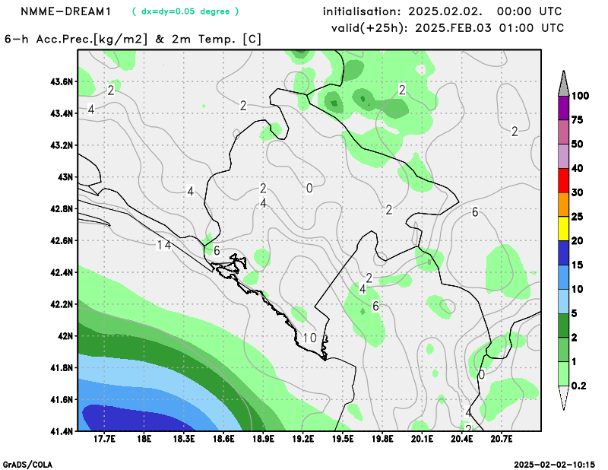Screen dimensions: 608x470
Task: Select the 42.4N latitude axis label
Action: tap(62, 272)
